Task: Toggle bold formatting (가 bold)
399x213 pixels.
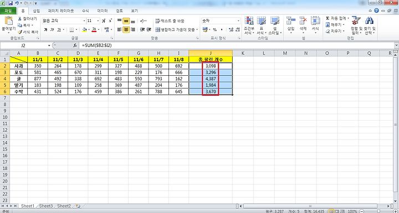Action: 46,30
